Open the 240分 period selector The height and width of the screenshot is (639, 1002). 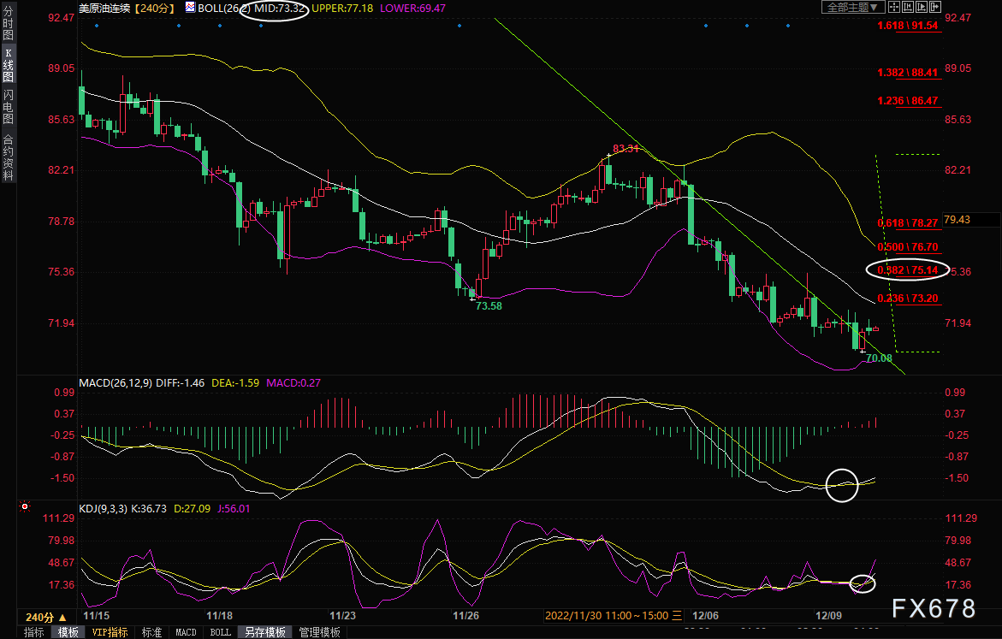pos(46,618)
